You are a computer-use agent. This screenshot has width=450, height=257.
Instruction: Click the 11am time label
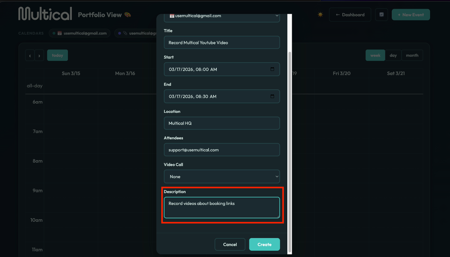pyautogui.click(x=37, y=250)
